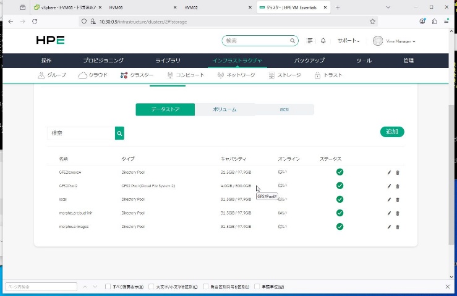This screenshot has height=296, width=457.
Task: Open the activity list icon beside the bell
Action: click(x=310, y=41)
